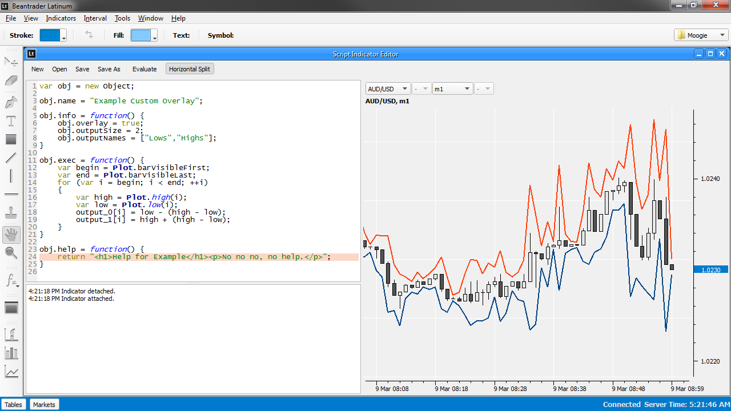The width and height of the screenshot is (731, 411).
Task: Select the Stamp tool
Action: coord(11,214)
